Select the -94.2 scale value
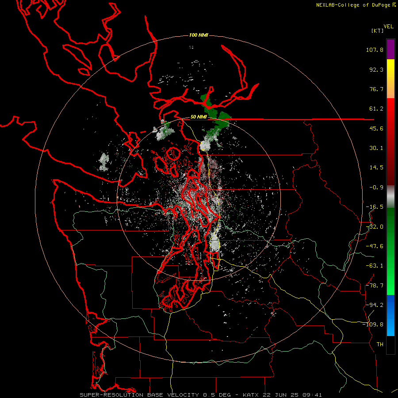398x398 pixels. click(375, 305)
